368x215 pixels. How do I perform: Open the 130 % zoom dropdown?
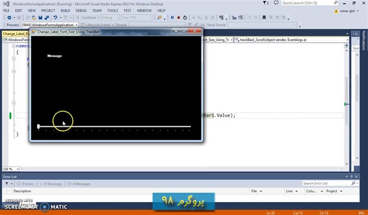point(11,169)
